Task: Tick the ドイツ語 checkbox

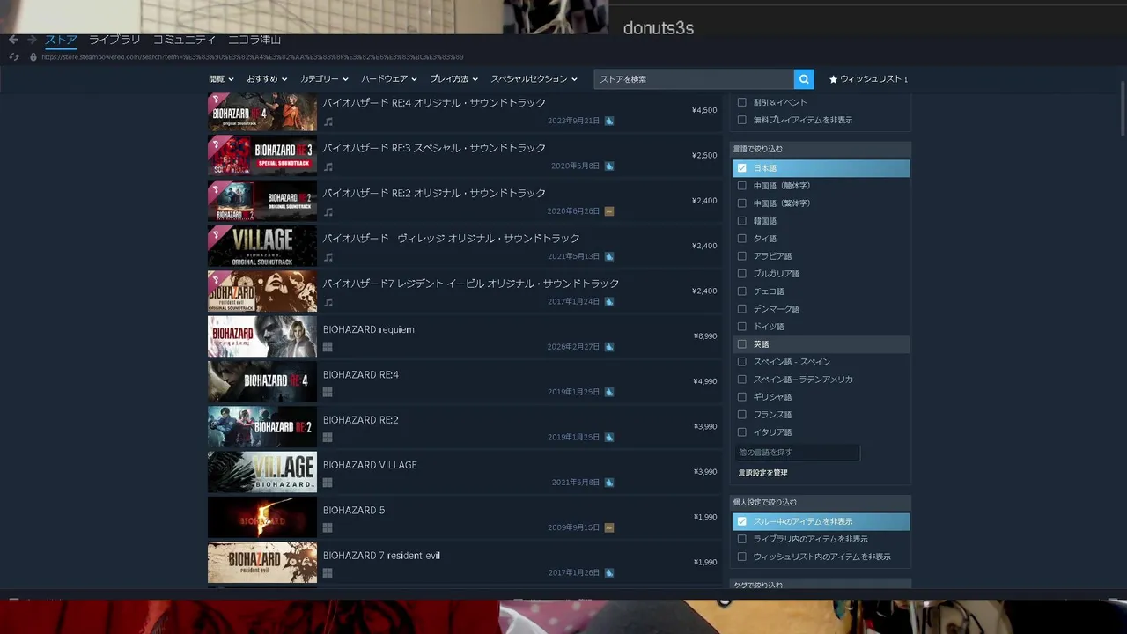Action: coord(742,327)
